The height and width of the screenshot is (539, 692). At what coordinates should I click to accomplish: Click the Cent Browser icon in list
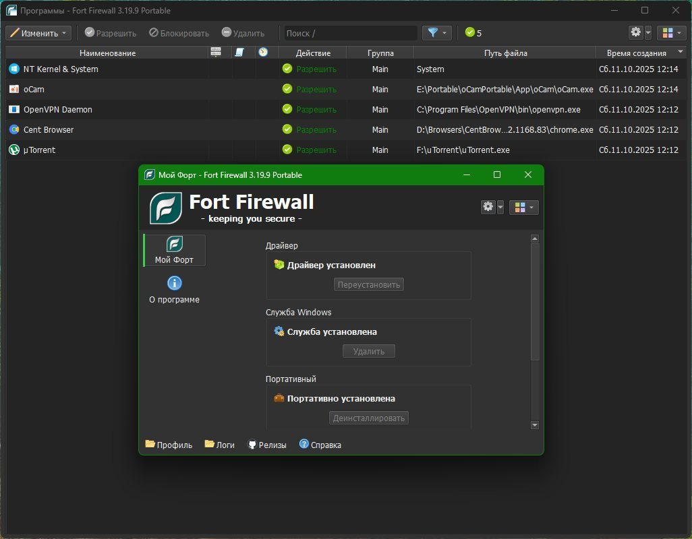[14, 129]
